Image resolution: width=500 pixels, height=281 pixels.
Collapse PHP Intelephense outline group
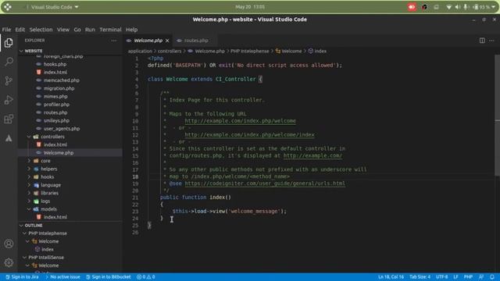tap(25, 233)
